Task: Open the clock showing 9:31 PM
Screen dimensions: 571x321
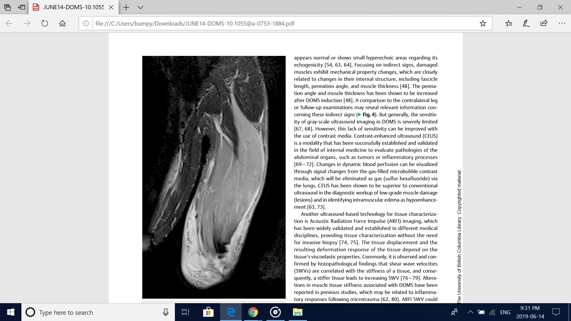Action: tap(530, 312)
